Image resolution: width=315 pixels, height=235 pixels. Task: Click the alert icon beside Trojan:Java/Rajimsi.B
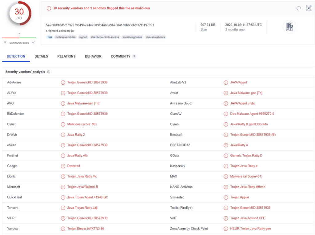[x=63, y=187]
